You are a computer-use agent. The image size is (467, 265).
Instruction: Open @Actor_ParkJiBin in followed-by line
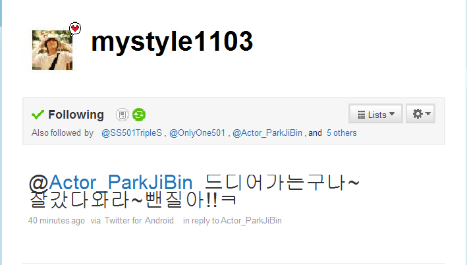pos(267,132)
